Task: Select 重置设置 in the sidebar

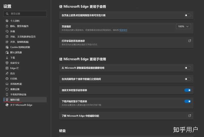Action: 25,89
